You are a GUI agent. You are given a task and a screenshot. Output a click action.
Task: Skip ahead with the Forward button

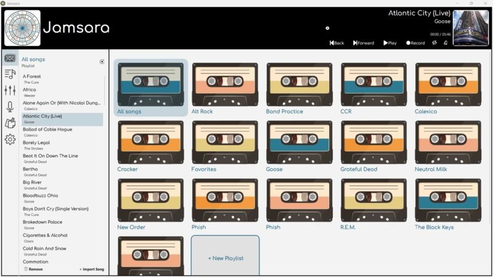[x=364, y=43]
